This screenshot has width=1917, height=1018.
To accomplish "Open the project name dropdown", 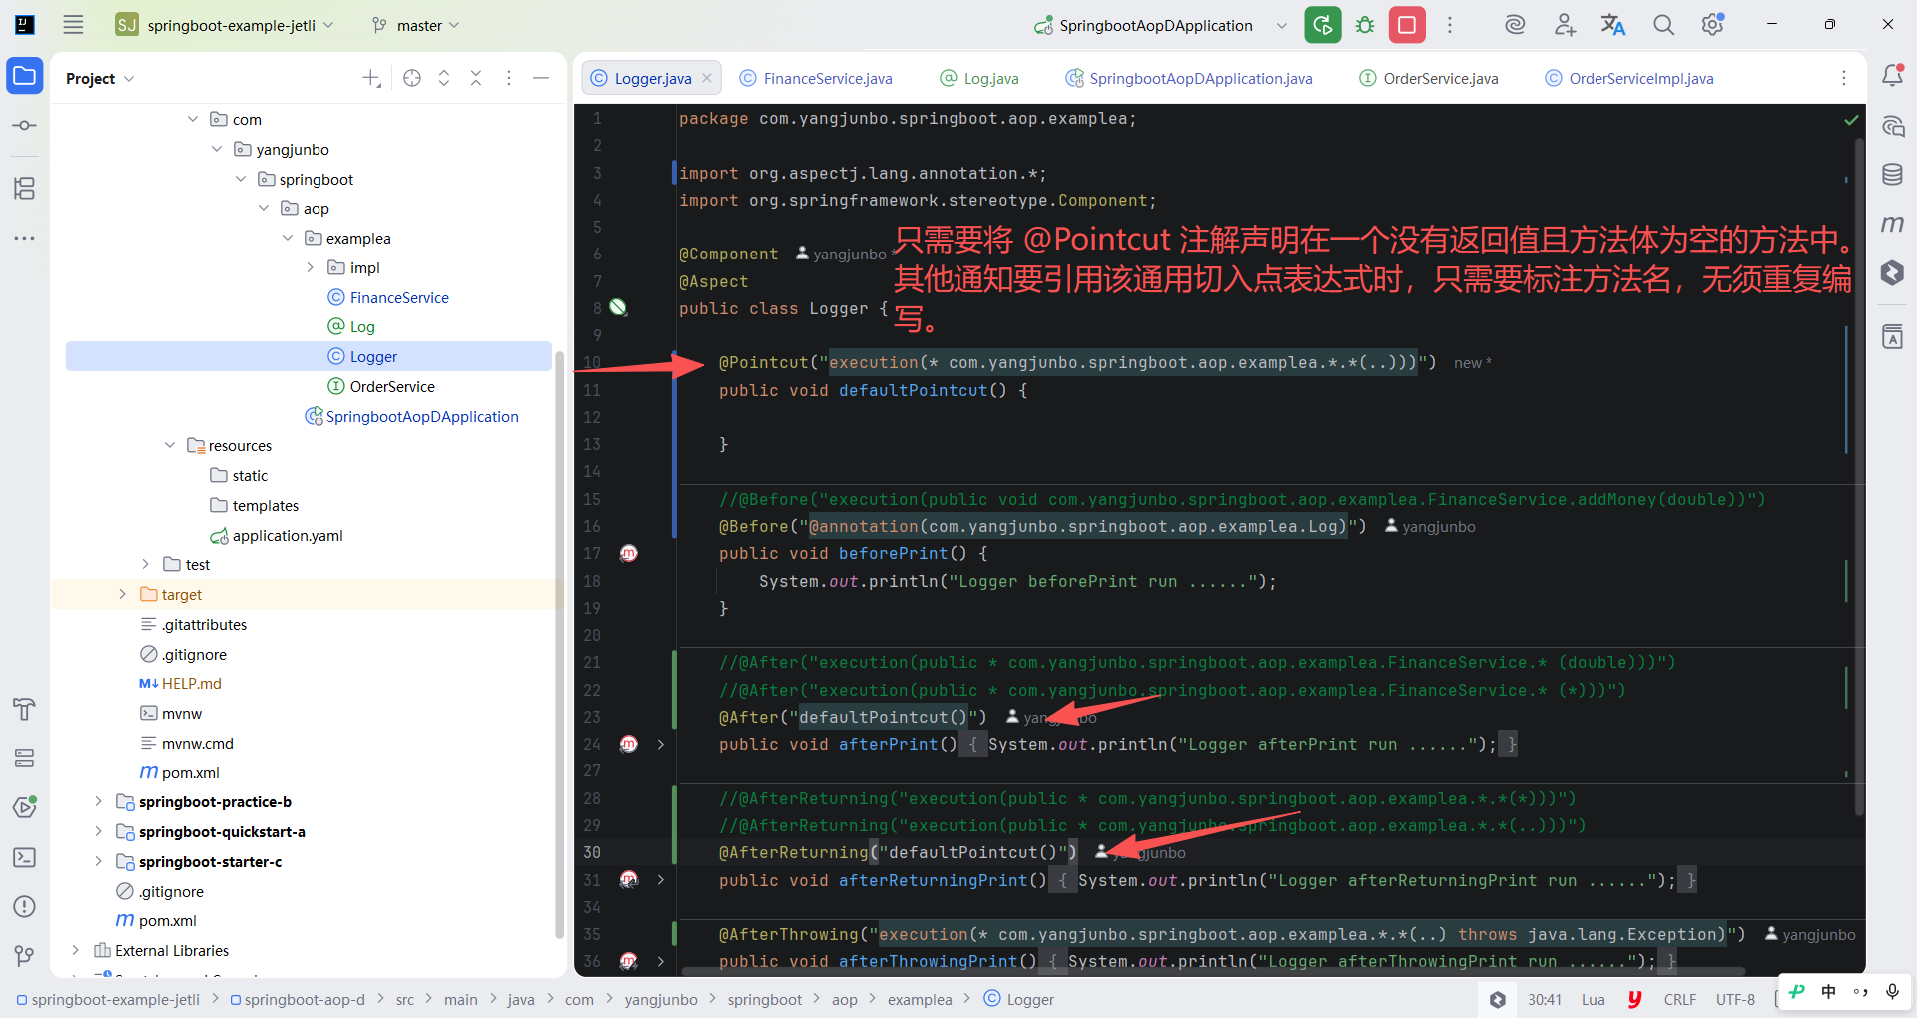I will [x=225, y=25].
